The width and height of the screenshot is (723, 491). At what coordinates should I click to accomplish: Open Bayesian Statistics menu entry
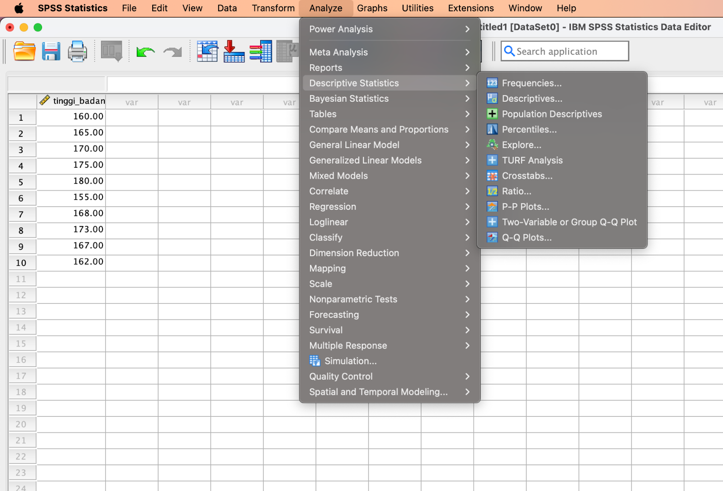[x=390, y=98]
